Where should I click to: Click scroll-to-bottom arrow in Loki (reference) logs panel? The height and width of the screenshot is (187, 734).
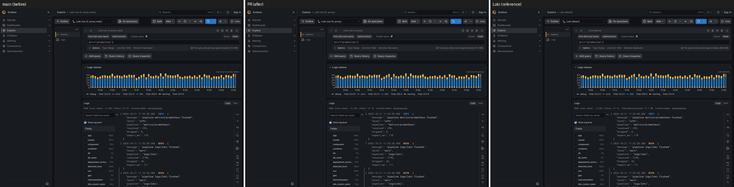(728, 121)
